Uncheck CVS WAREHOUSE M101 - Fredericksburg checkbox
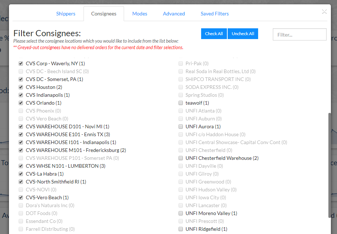Screen dimensions: 337x234 21,150
